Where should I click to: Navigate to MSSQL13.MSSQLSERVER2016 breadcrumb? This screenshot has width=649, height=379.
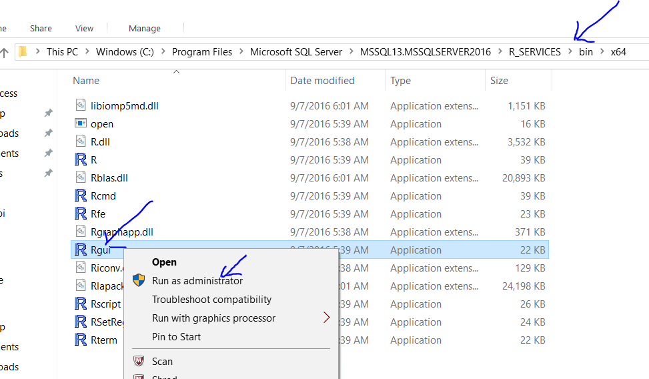[x=426, y=52]
